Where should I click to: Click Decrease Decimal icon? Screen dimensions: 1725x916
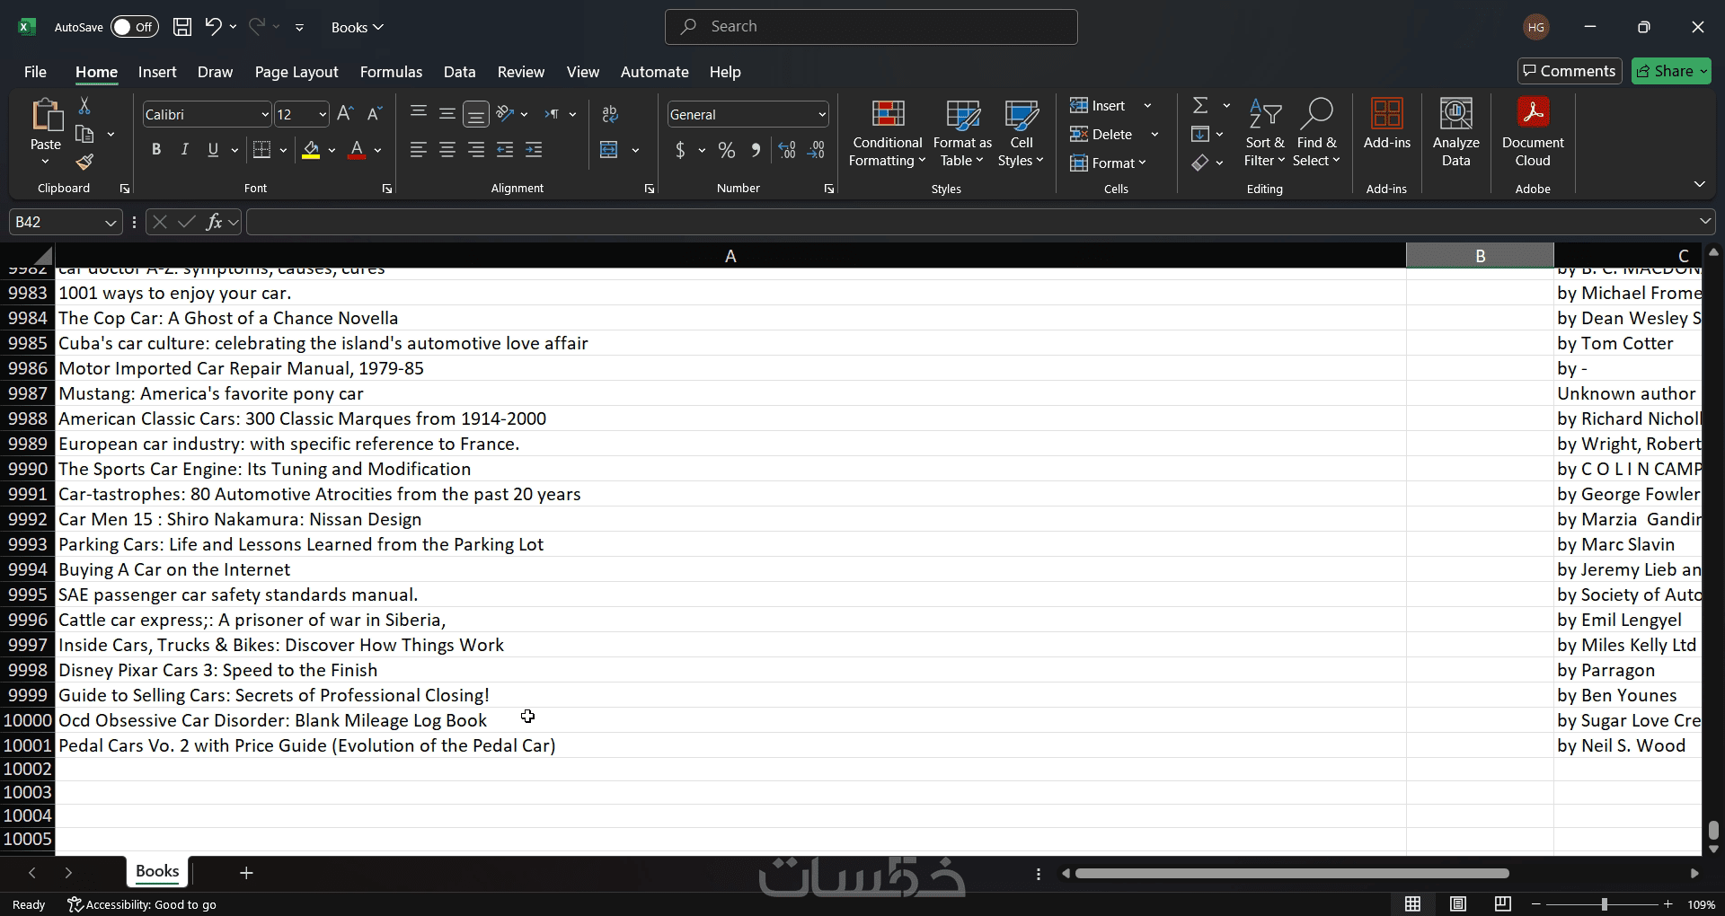click(x=817, y=151)
